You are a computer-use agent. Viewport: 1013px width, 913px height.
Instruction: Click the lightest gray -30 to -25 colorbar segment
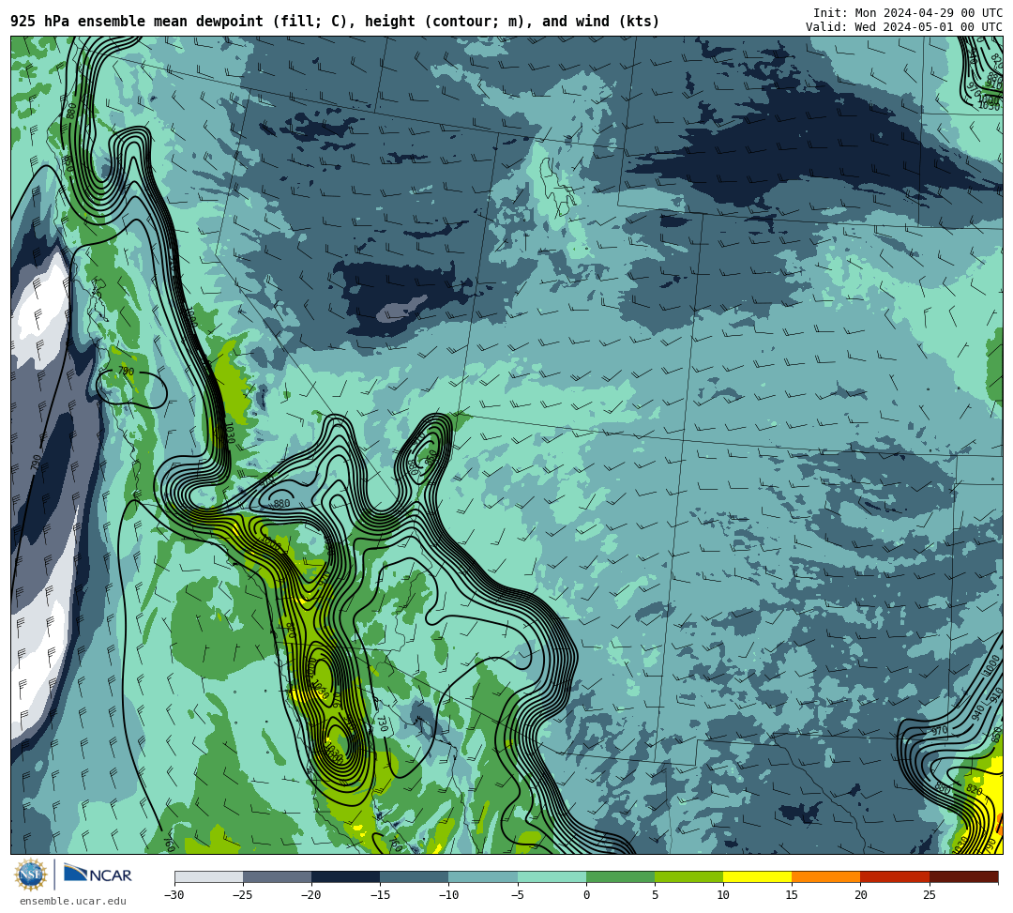coord(208,876)
